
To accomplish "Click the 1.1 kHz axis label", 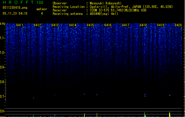I will [2, 38].
